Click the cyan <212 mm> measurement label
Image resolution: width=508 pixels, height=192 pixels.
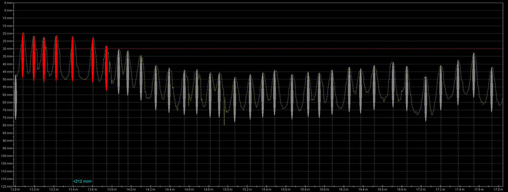83,181
